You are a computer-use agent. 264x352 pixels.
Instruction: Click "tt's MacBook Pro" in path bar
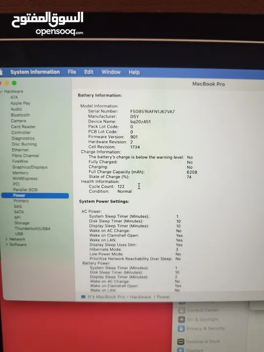coord(106,297)
